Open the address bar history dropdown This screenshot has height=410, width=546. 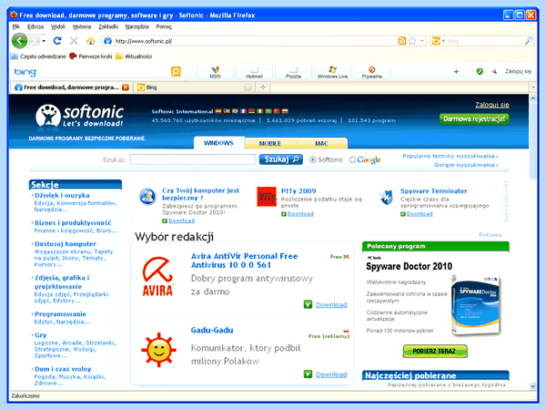[422, 41]
